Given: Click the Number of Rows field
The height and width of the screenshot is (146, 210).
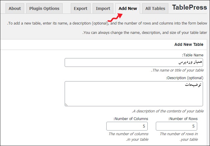Looking at the screenshot, I should tap(177, 126).
